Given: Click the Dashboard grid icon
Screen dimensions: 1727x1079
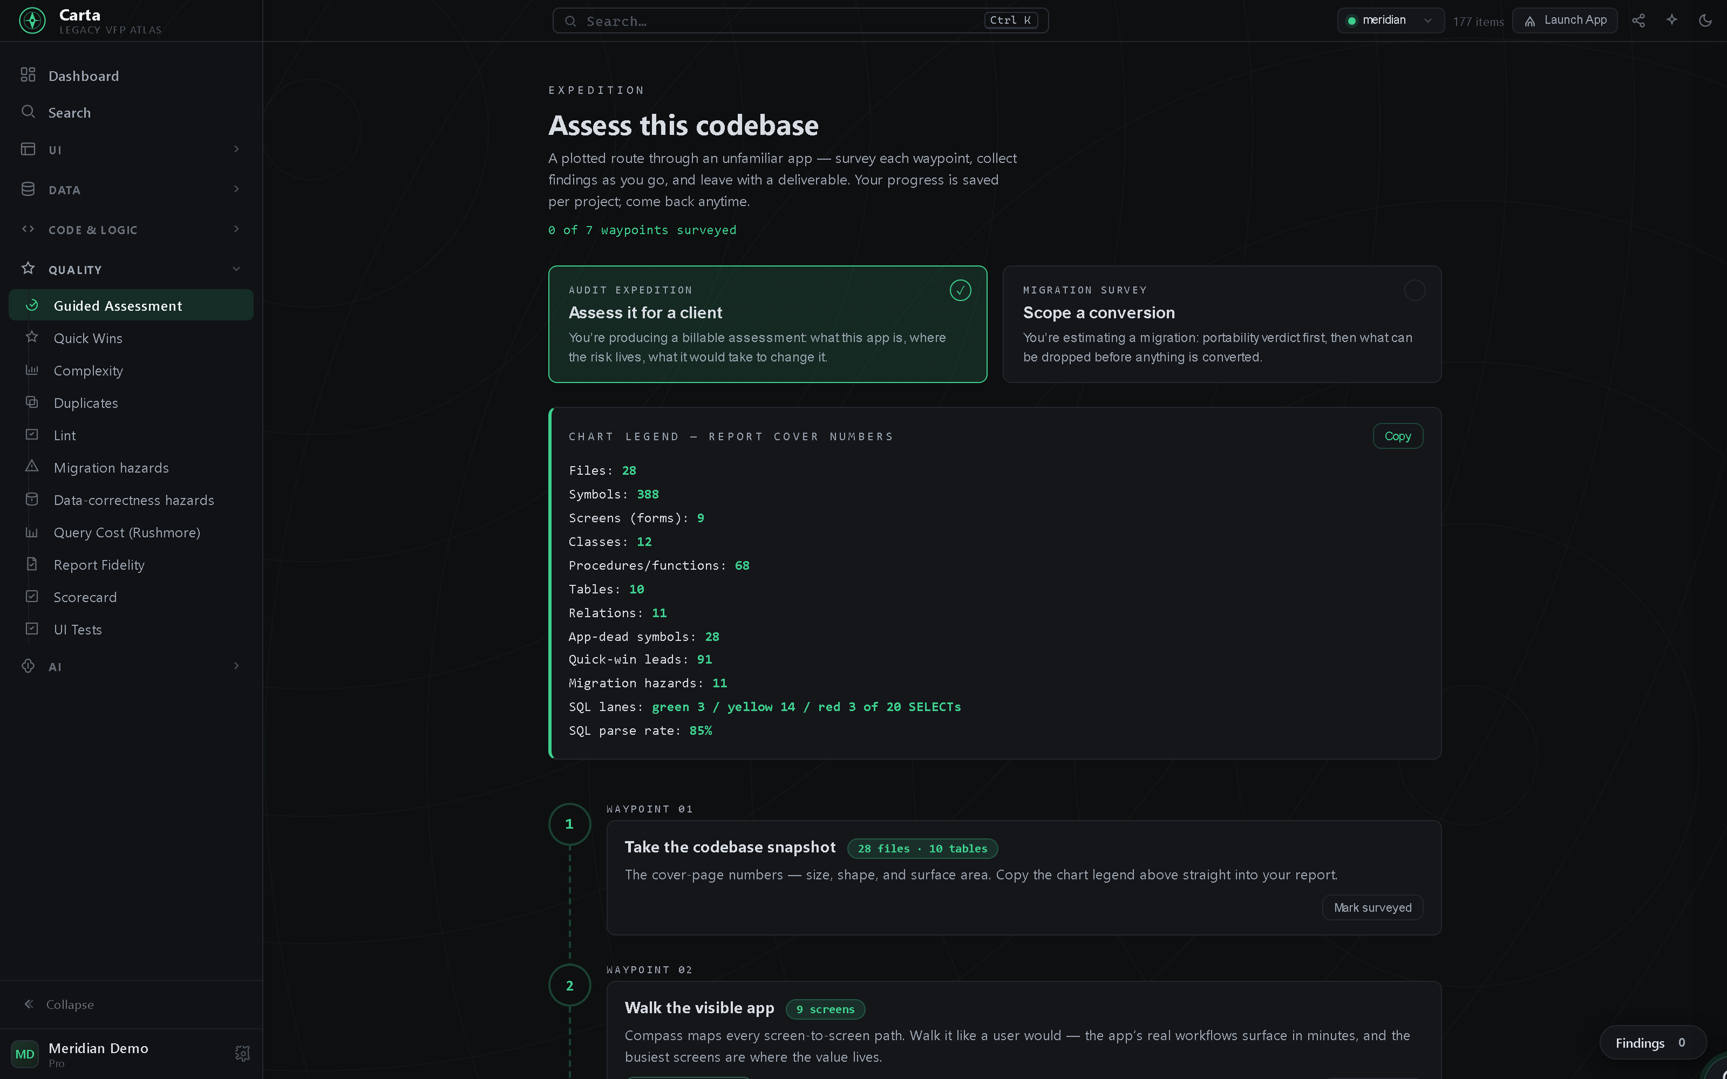Looking at the screenshot, I should click(28, 75).
